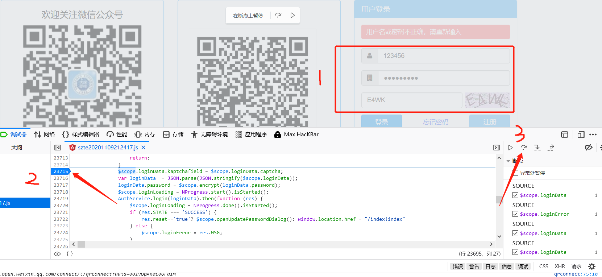Toggle the sources pane icon beside file tab
This screenshot has width=602, height=277.
(x=58, y=148)
